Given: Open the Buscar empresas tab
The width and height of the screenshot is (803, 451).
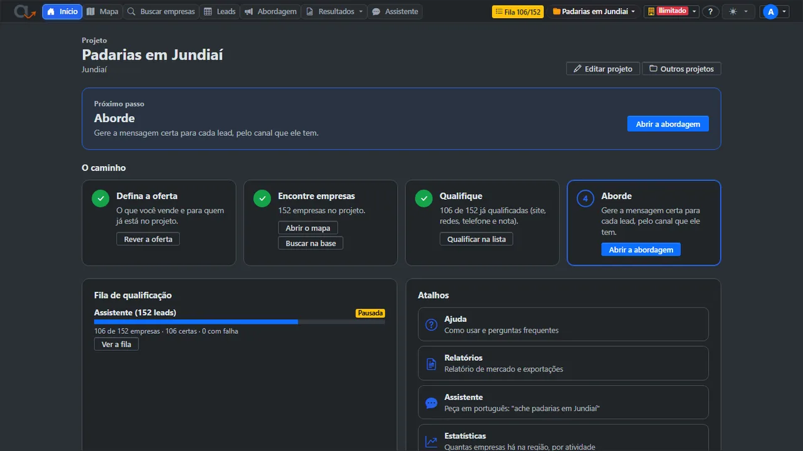Looking at the screenshot, I should point(161,11).
